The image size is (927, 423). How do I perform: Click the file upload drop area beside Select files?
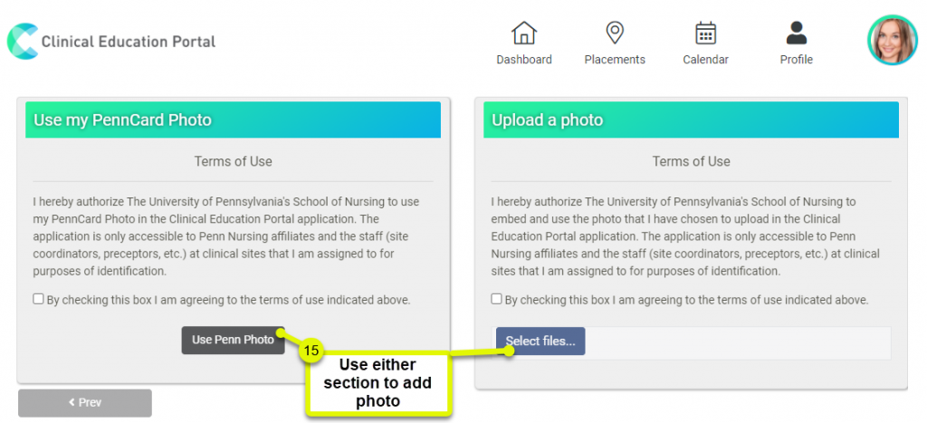[738, 343]
